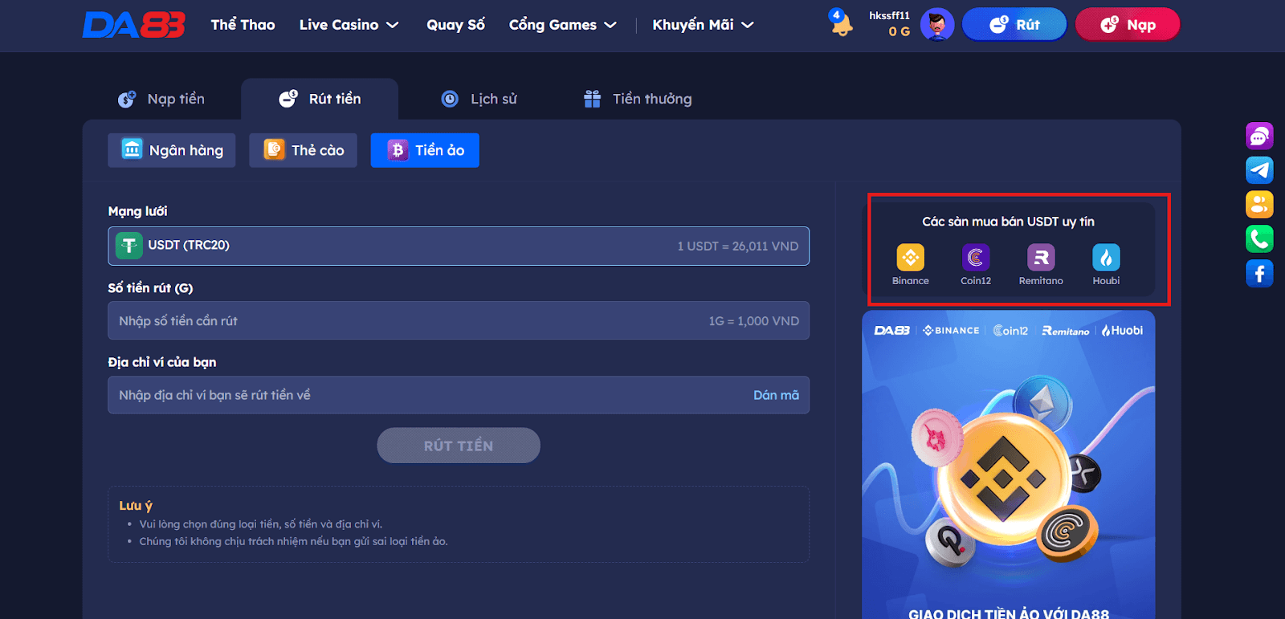Click the Tiền thưởng tab
This screenshot has height=619, width=1285.
[638, 99]
